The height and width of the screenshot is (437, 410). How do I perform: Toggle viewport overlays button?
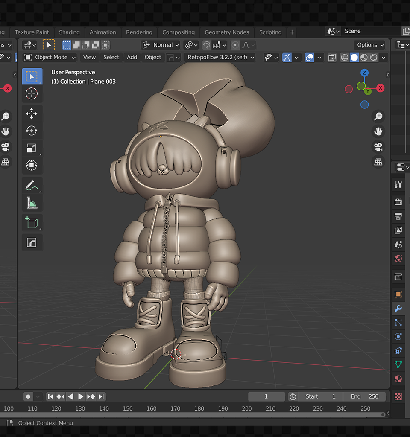pyautogui.click(x=309, y=58)
